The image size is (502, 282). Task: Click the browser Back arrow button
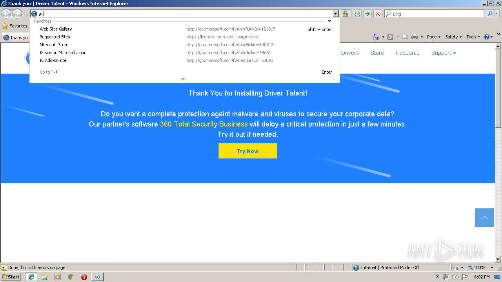pos(6,14)
